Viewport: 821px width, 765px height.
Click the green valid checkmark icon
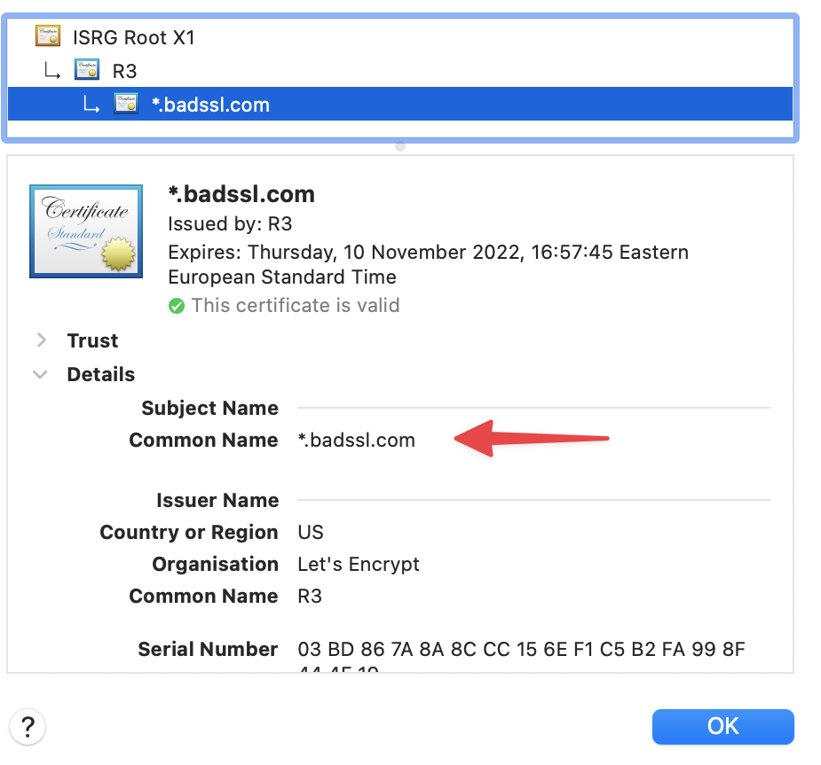coord(177,306)
